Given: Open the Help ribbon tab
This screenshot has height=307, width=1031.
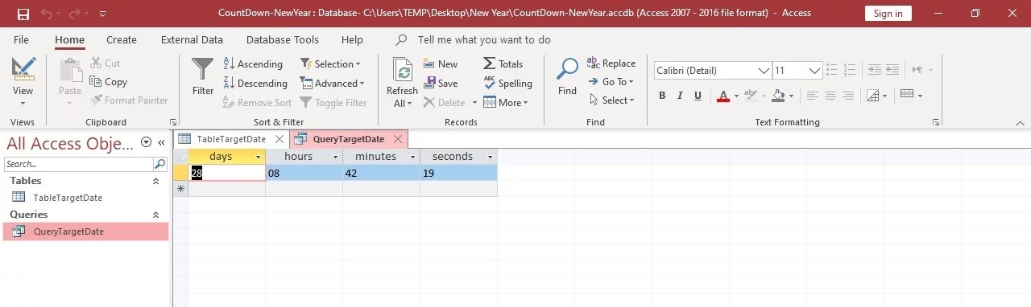Looking at the screenshot, I should [x=352, y=39].
